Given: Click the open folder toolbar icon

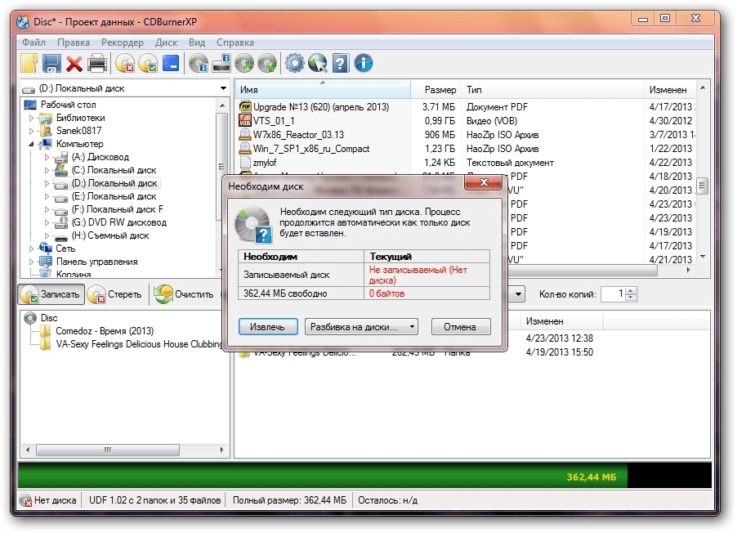Looking at the screenshot, I should 29,64.
